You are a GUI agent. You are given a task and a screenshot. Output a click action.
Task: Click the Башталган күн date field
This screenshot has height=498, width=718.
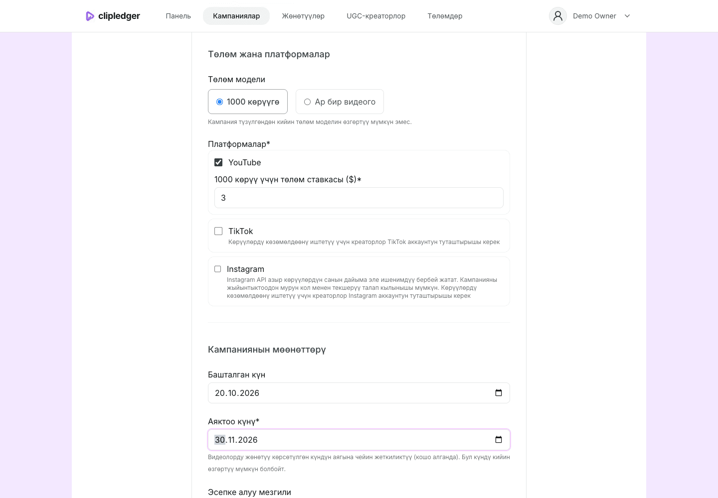[359, 393]
